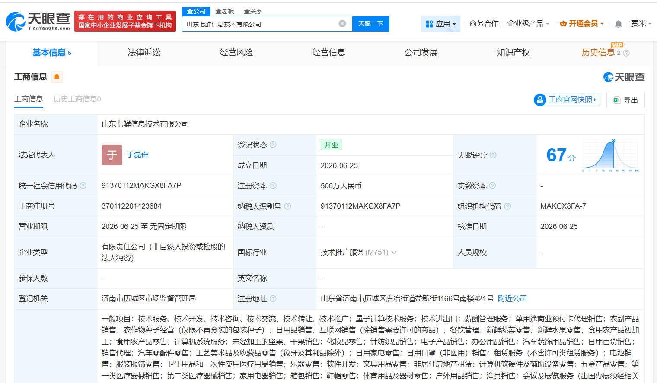Select the 查关系 search tab
Screen dimensions: 657x383
[253, 11]
